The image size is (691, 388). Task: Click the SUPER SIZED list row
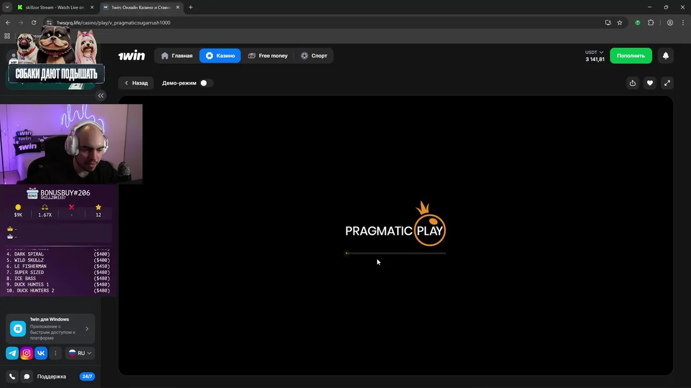(x=58, y=273)
